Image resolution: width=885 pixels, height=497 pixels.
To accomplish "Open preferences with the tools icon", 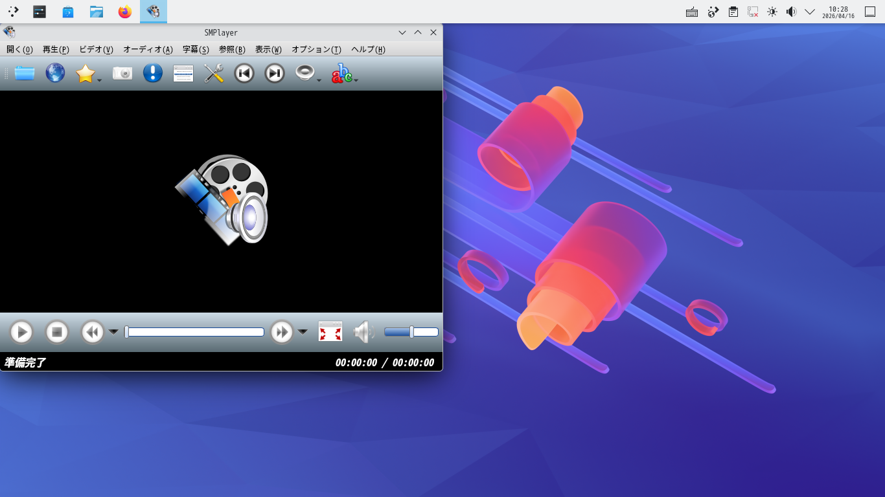I will point(214,73).
